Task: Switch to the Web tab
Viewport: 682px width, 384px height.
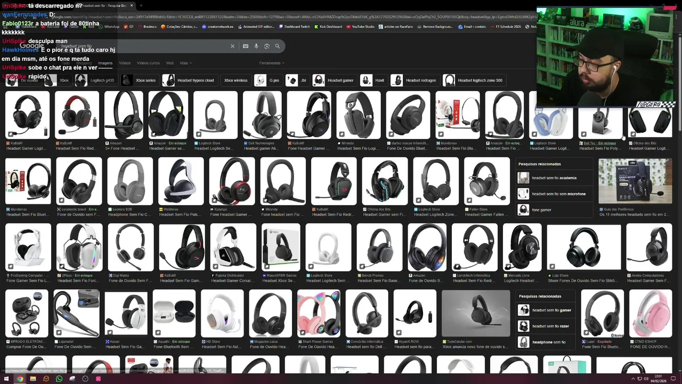Action: click(170, 63)
